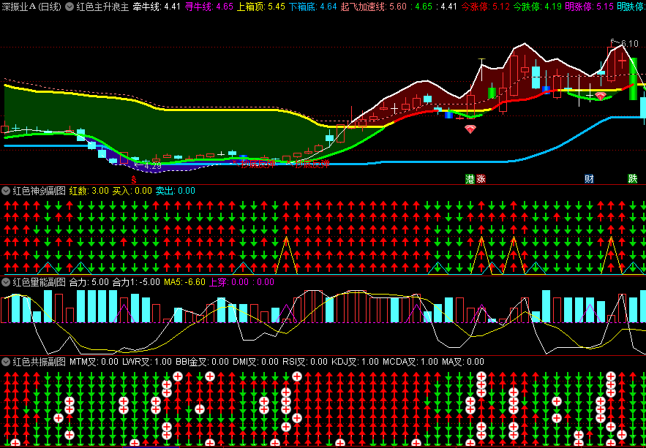Select the red 今涨停: 5.12 readout
The width and height of the screenshot is (646, 448).
486,7
